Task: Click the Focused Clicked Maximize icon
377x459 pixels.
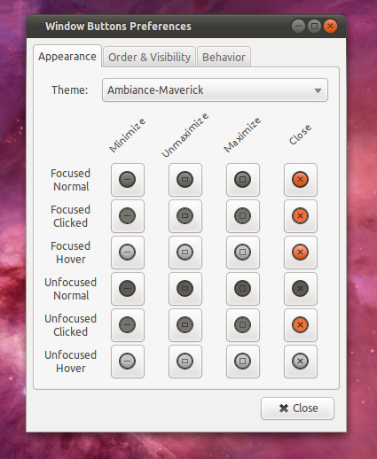Action: [x=243, y=216]
